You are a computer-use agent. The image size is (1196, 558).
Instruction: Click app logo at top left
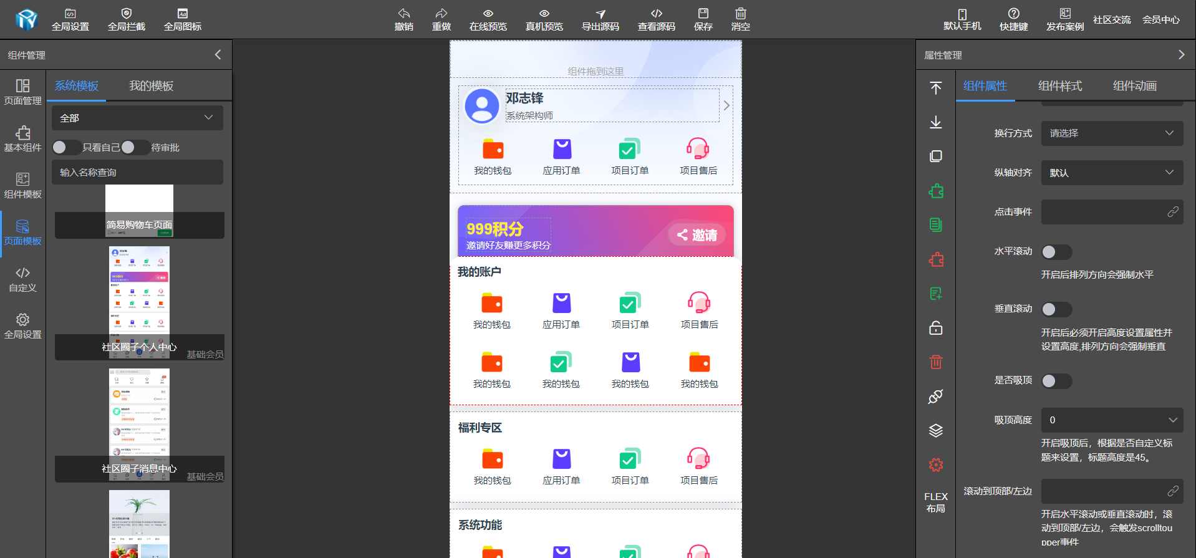click(27, 19)
